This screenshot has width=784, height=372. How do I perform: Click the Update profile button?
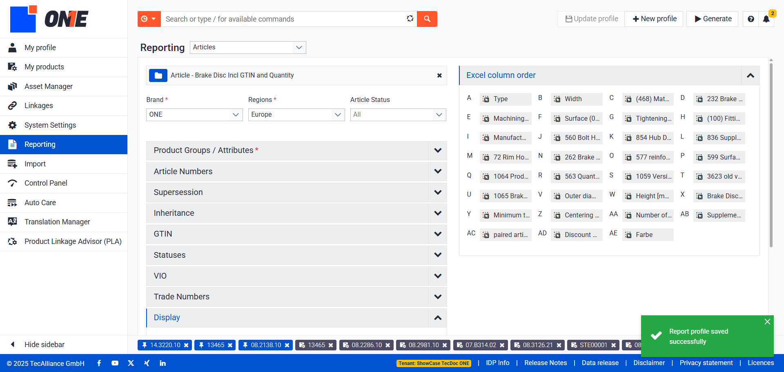pos(591,19)
